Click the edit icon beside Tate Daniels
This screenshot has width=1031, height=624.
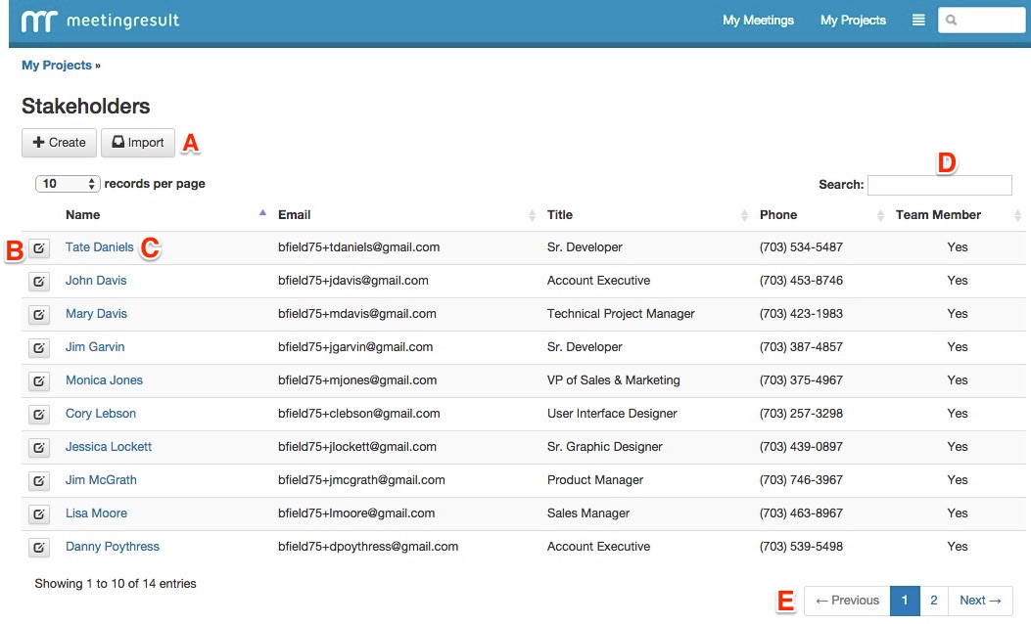38,248
